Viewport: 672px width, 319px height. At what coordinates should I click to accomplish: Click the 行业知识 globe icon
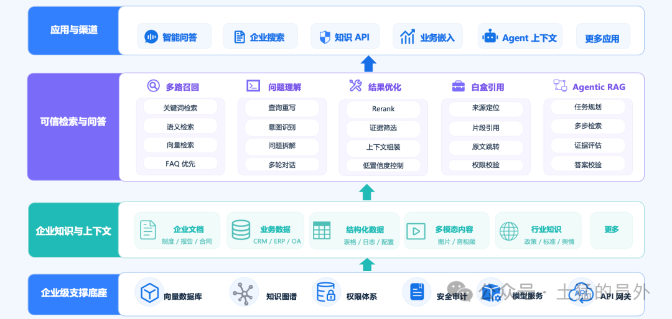[x=509, y=231]
